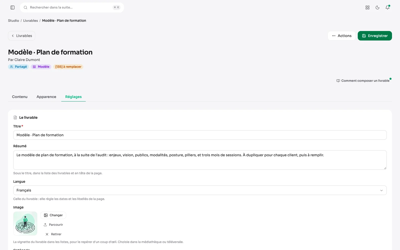
Task: Click the X icon beside Retirer
Action: pyautogui.click(x=47, y=234)
